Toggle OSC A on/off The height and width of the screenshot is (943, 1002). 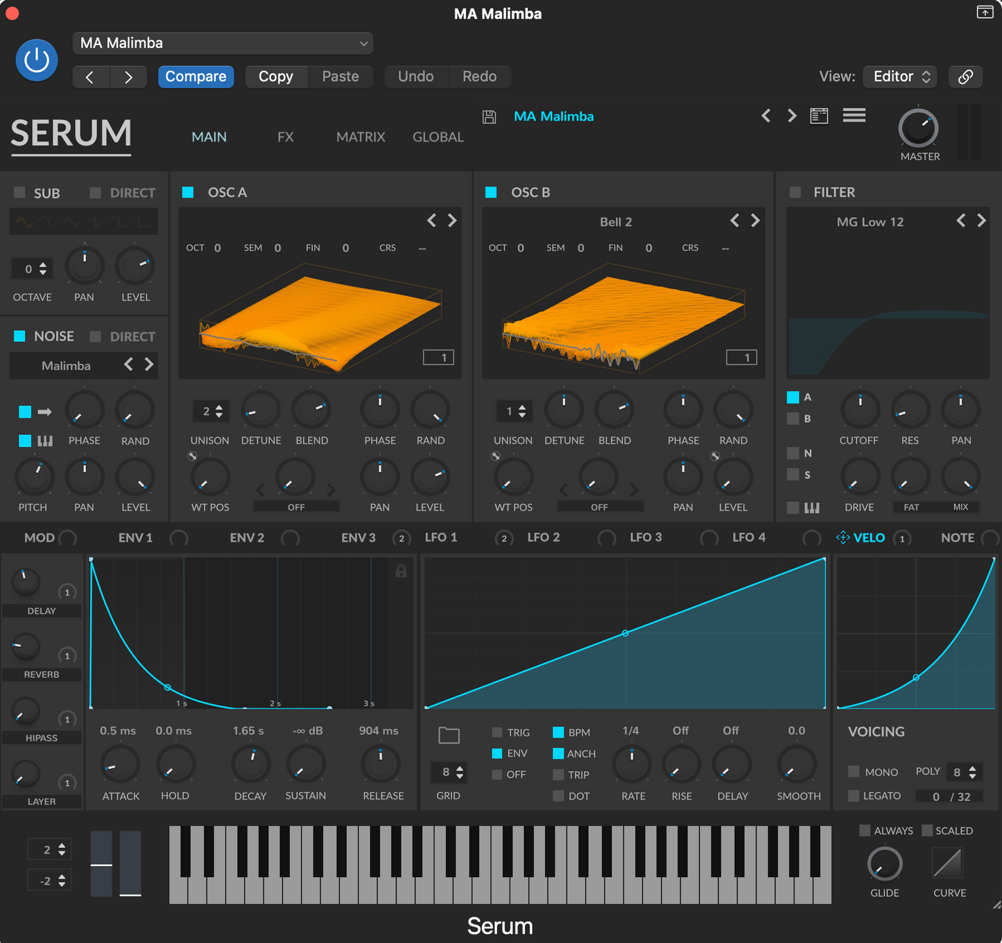188,192
